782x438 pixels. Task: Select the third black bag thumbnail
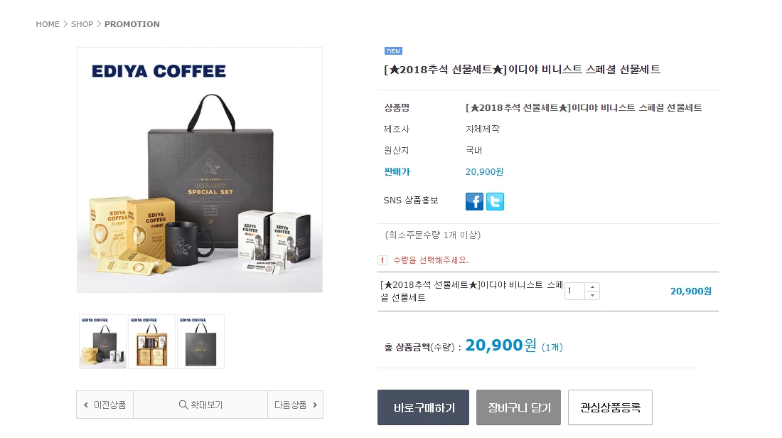click(200, 342)
